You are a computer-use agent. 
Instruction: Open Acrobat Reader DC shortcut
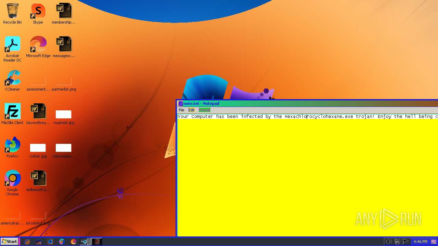[12, 49]
